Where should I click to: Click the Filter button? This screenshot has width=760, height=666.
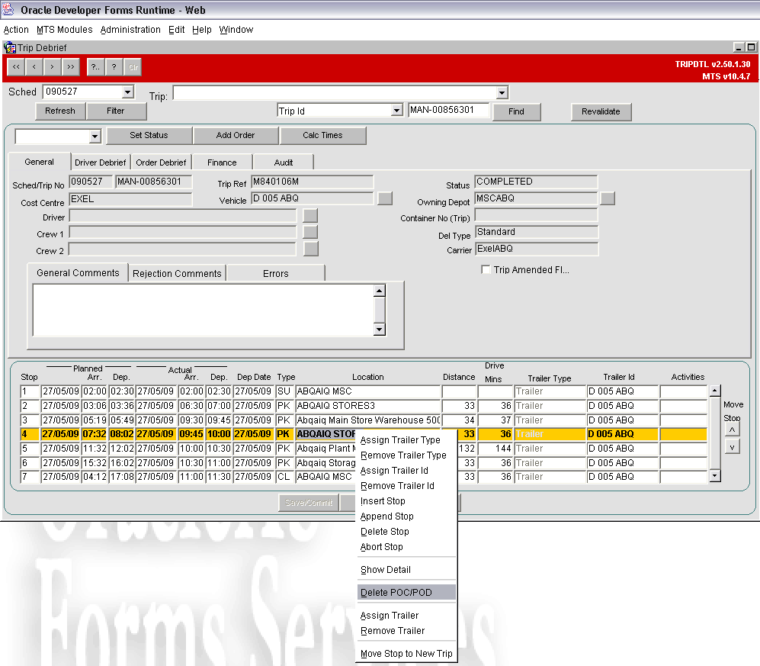tap(115, 111)
